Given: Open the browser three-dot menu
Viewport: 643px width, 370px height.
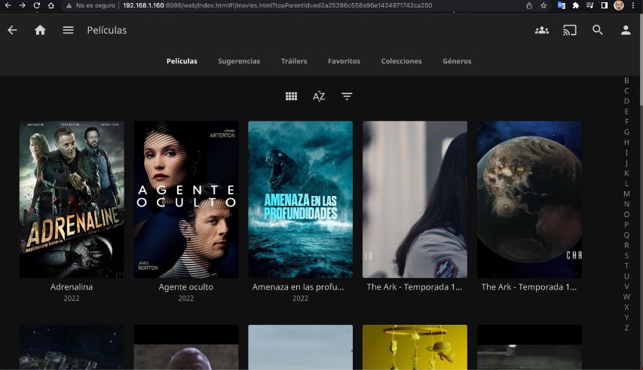Looking at the screenshot, I should pyautogui.click(x=633, y=5).
